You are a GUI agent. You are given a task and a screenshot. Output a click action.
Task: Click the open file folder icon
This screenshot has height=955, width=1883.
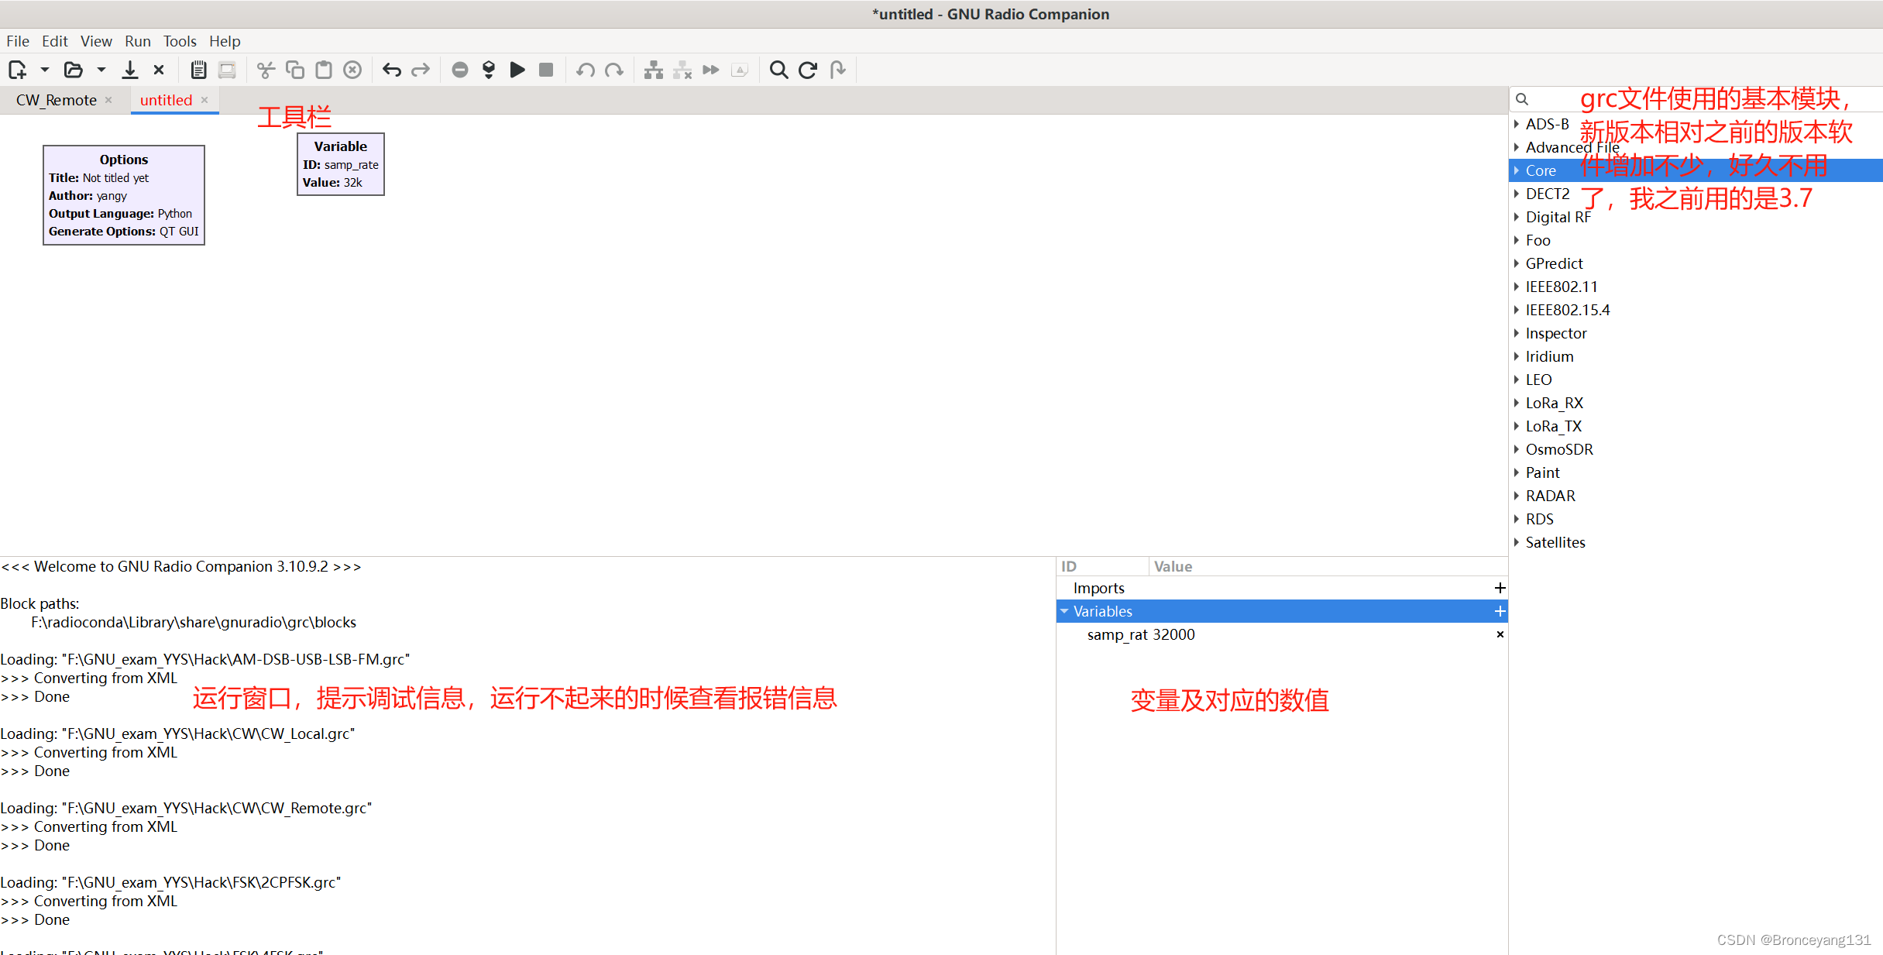[x=73, y=70]
